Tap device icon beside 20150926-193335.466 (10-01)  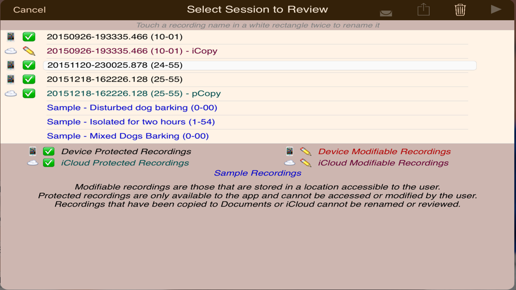11,37
